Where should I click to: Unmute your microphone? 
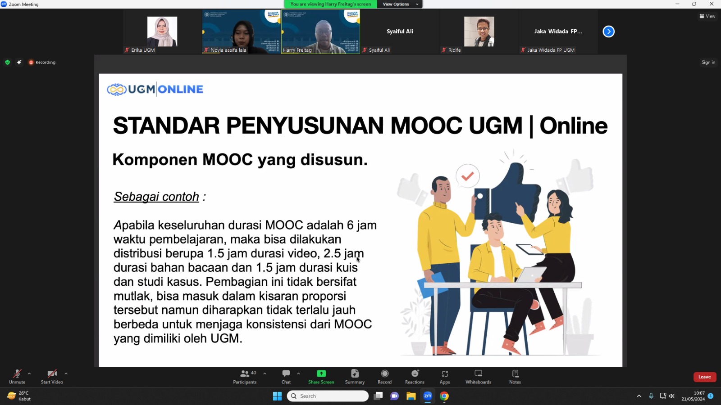point(17,376)
